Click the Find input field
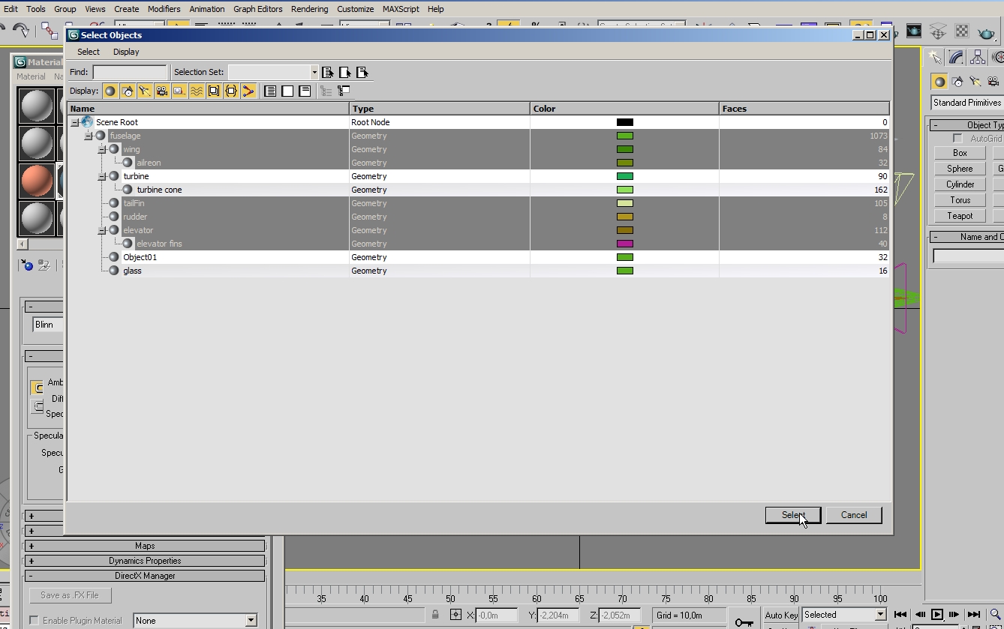 130,72
